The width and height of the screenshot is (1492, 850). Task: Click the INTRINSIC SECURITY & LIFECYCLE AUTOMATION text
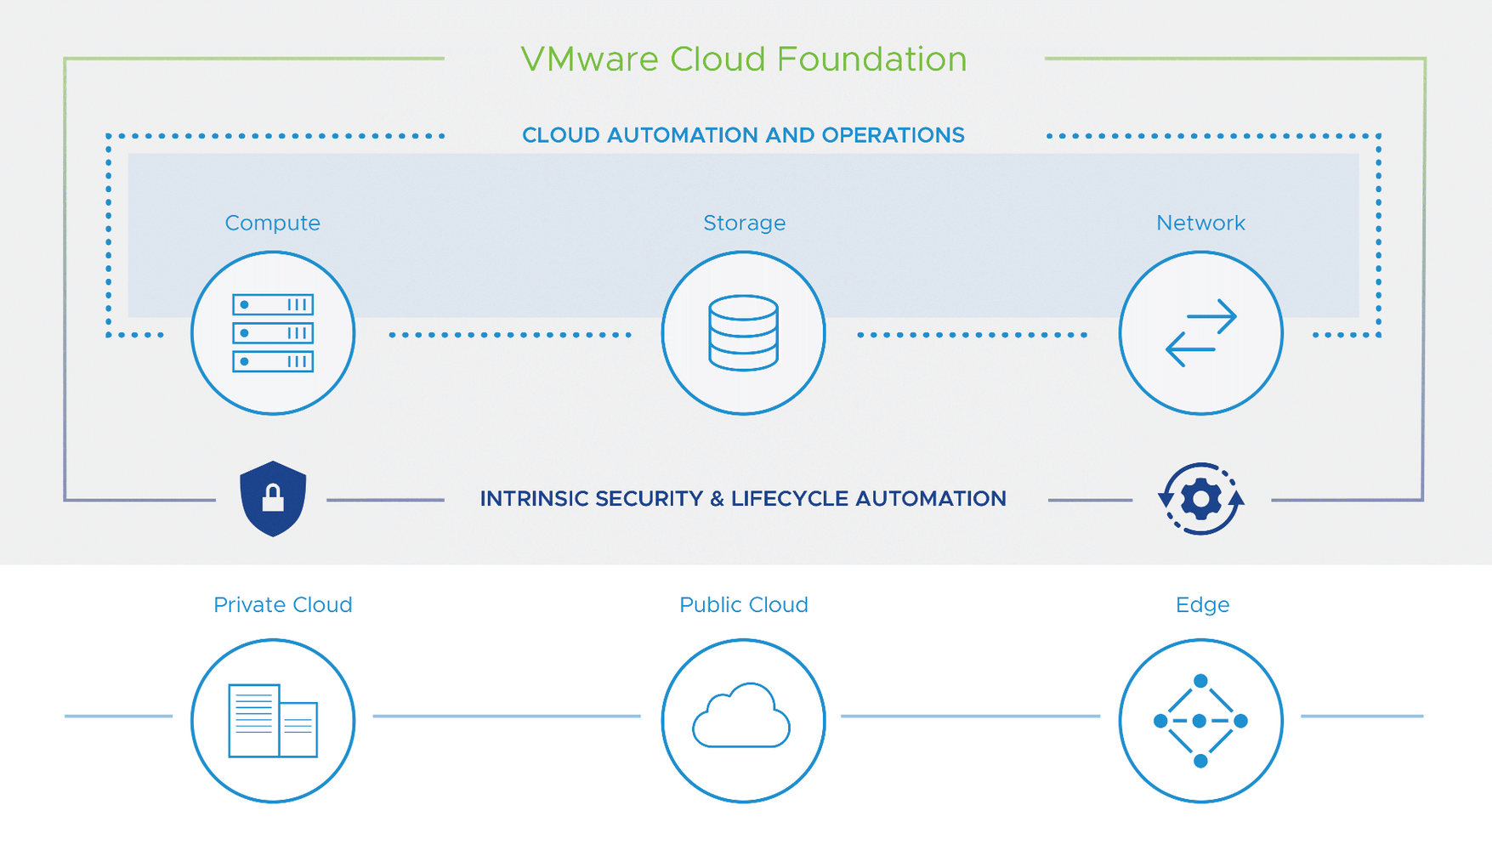(743, 499)
